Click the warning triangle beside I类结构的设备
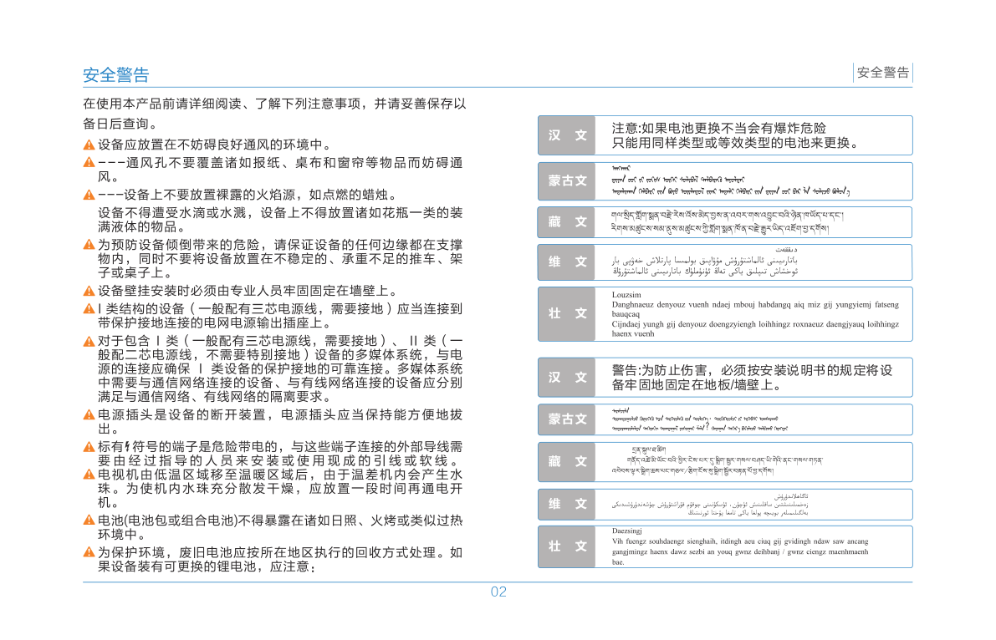 [89, 309]
